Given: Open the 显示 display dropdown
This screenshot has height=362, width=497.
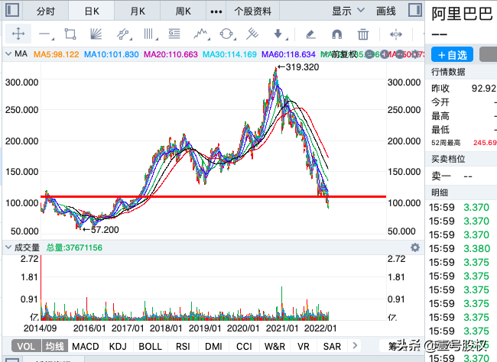Looking at the screenshot, I should tap(348, 11).
